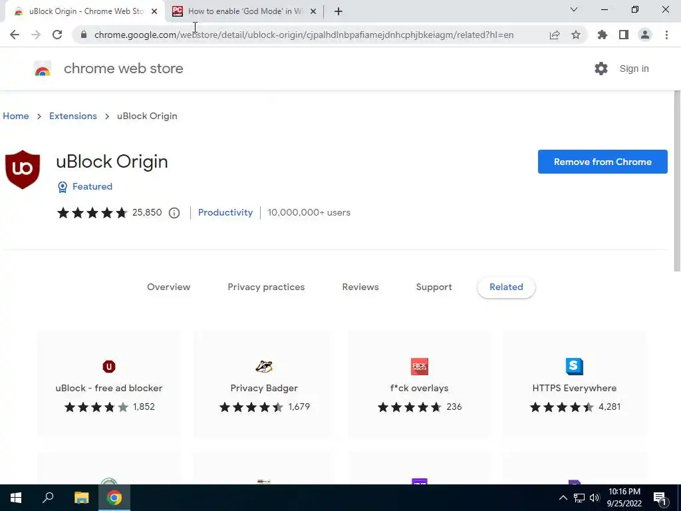Viewport: 681px width, 511px height.
Task: Click Remove from Chrome button
Action: point(603,162)
